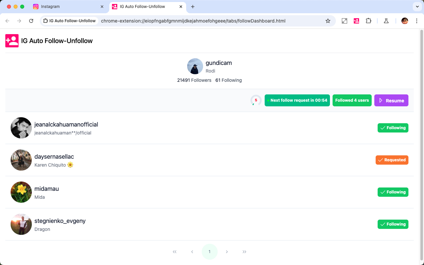Open daysernasellac's profile picture
424x265 pixels.
pos(21,160)
